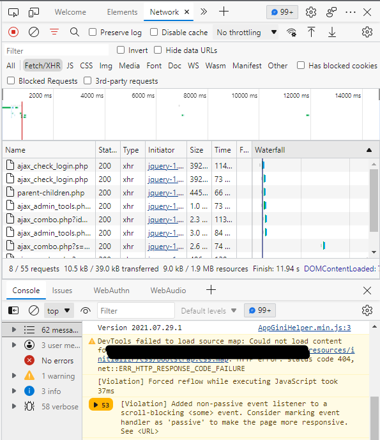Screen dimensions: 380x440
Task: Clear the network log
Action: click(34, 32)
